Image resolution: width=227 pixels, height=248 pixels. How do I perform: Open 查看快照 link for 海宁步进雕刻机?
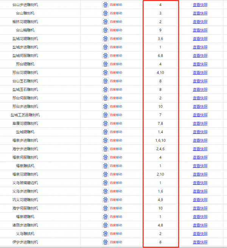coord(200,149)
